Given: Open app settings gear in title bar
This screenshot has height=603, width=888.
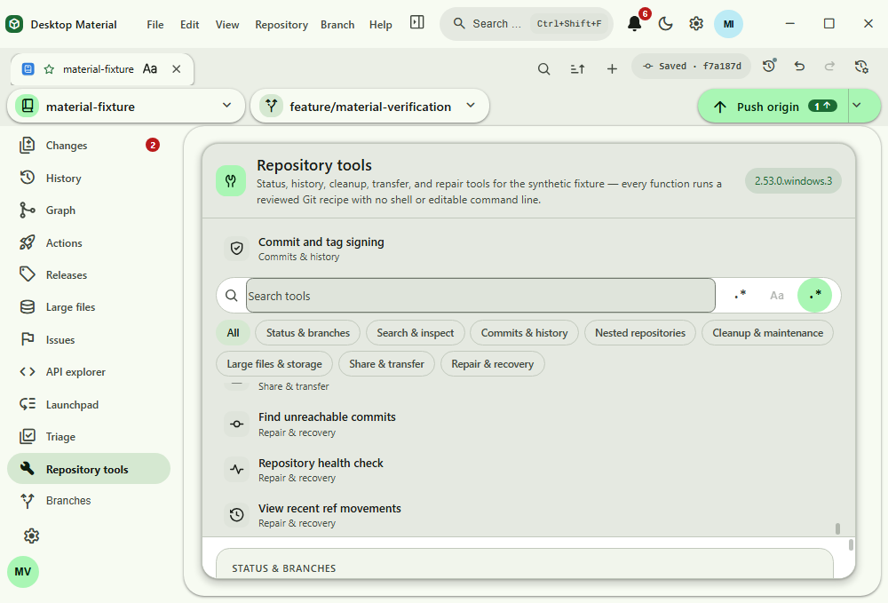Looking at the screenshot, I should click(x=696, y=24).
